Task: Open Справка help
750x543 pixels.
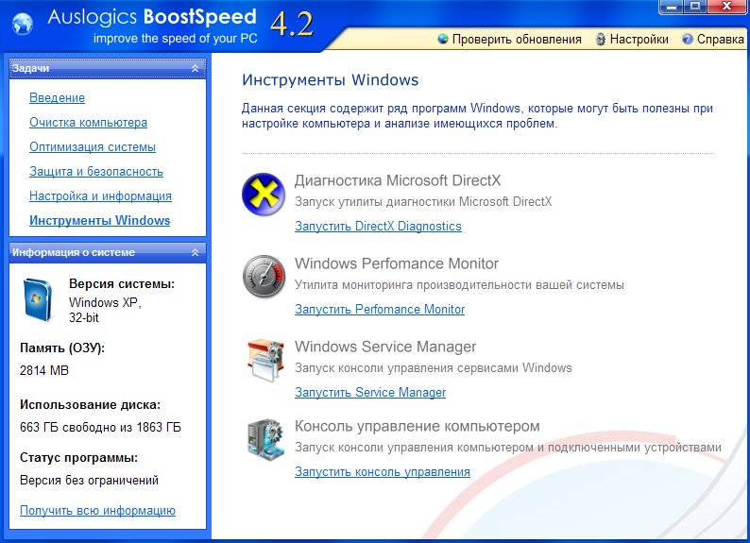Action: pyautogui.click(x=713, y=39)
